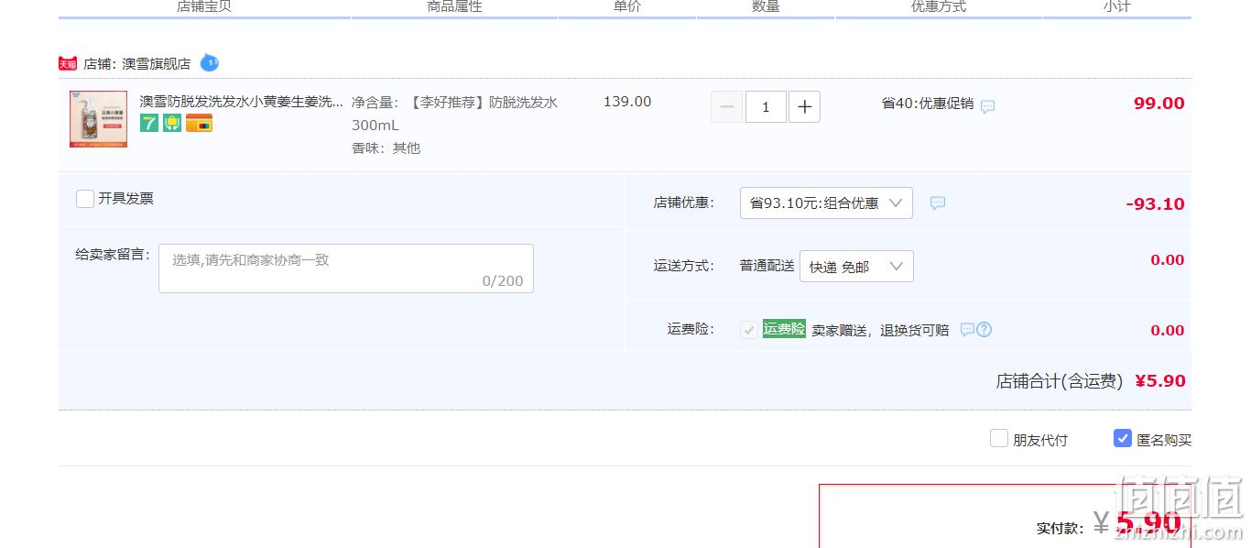Image resolution: width=1251 pixels, height=548 pixels.
Task: Uncheck the 匿名购买 checkbox
Action: (1123, 439)
